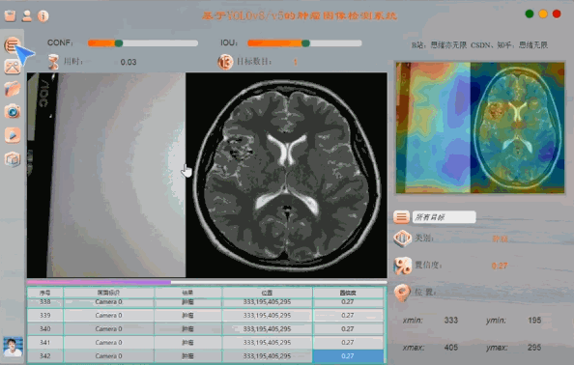This screenshot has width=574, height=365.
Task: Click the 0.03 elapsed time value
Action: 129,62
